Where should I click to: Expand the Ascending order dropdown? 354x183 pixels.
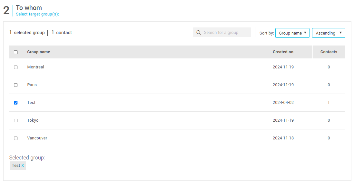328,33
